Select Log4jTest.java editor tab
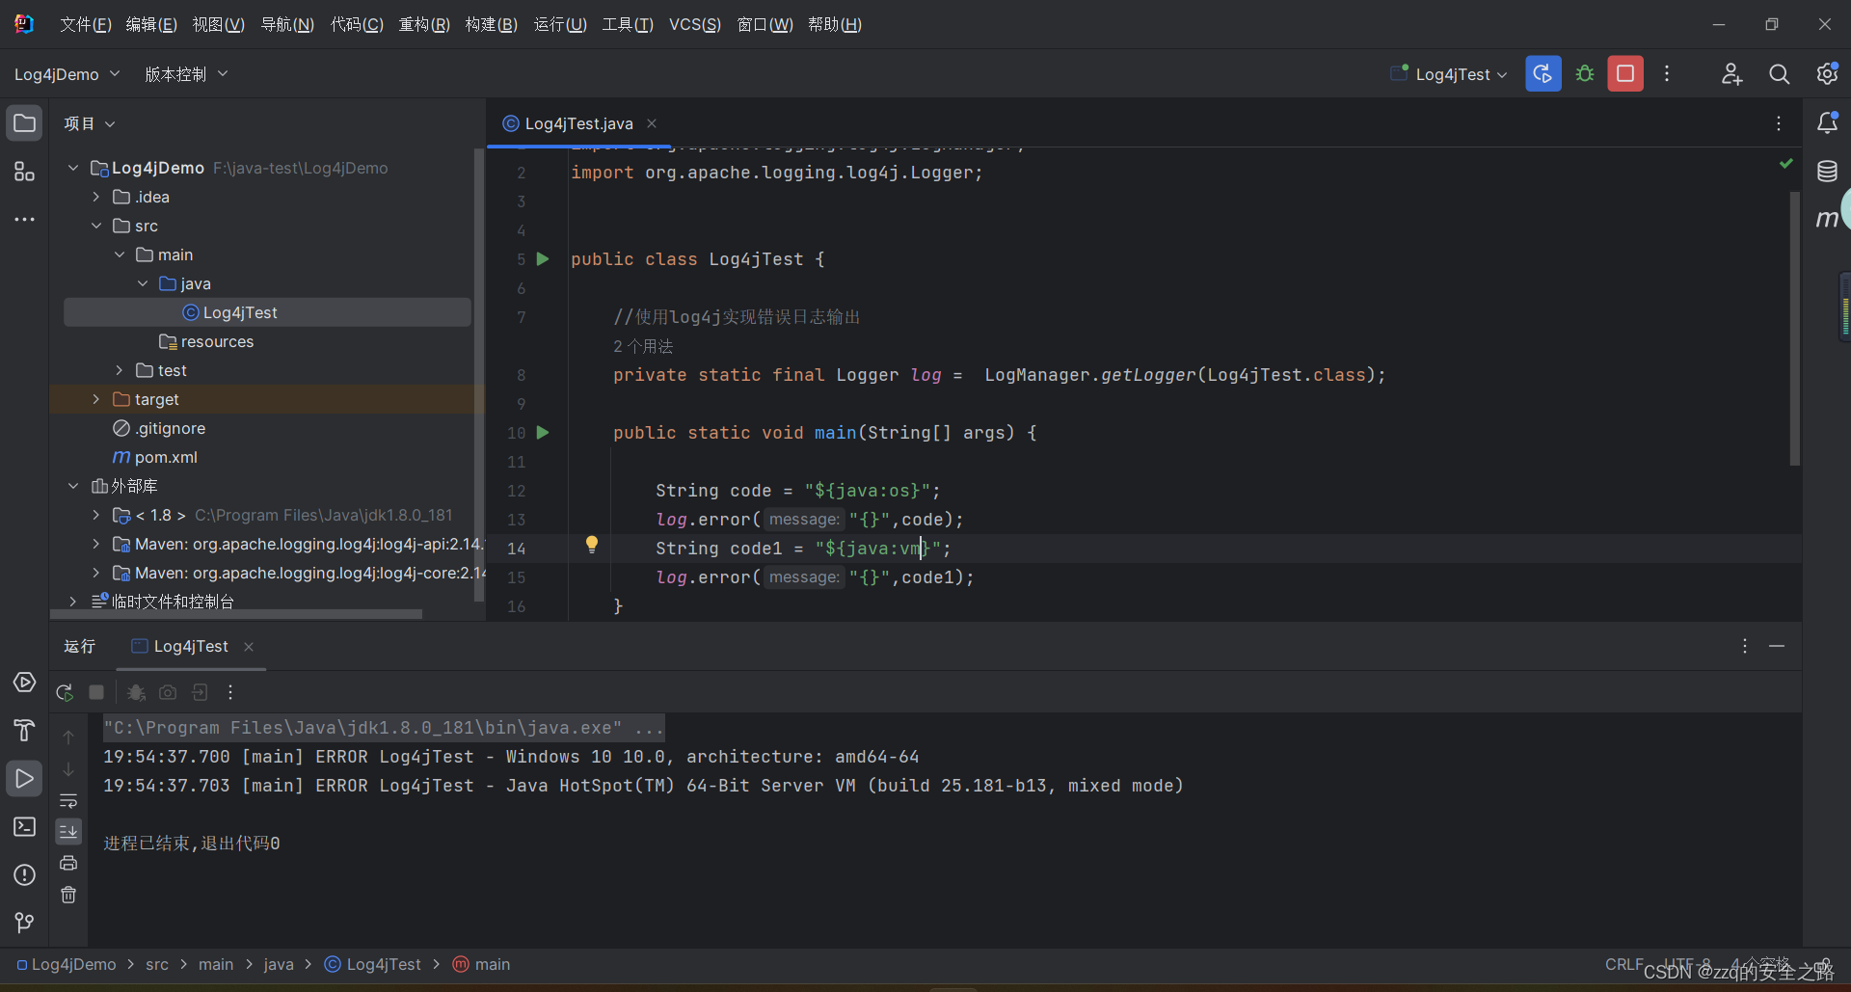Image resolution: width=1851 pixels, height=992 pixels. click(578, 123)
